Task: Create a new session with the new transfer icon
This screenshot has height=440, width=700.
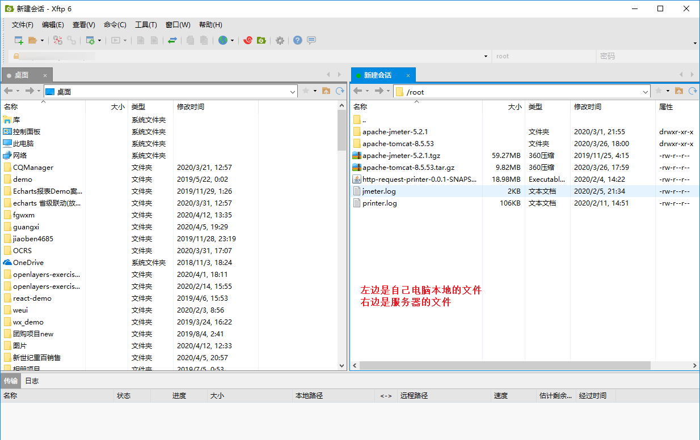Action: pos(18,40)
